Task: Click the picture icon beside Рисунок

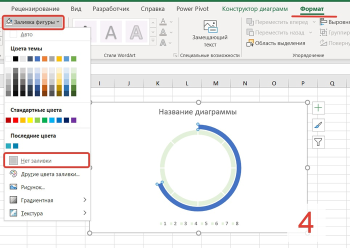Action: point(13,187)
